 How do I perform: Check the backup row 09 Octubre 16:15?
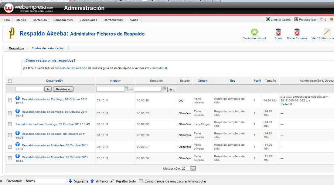point(10,100)
